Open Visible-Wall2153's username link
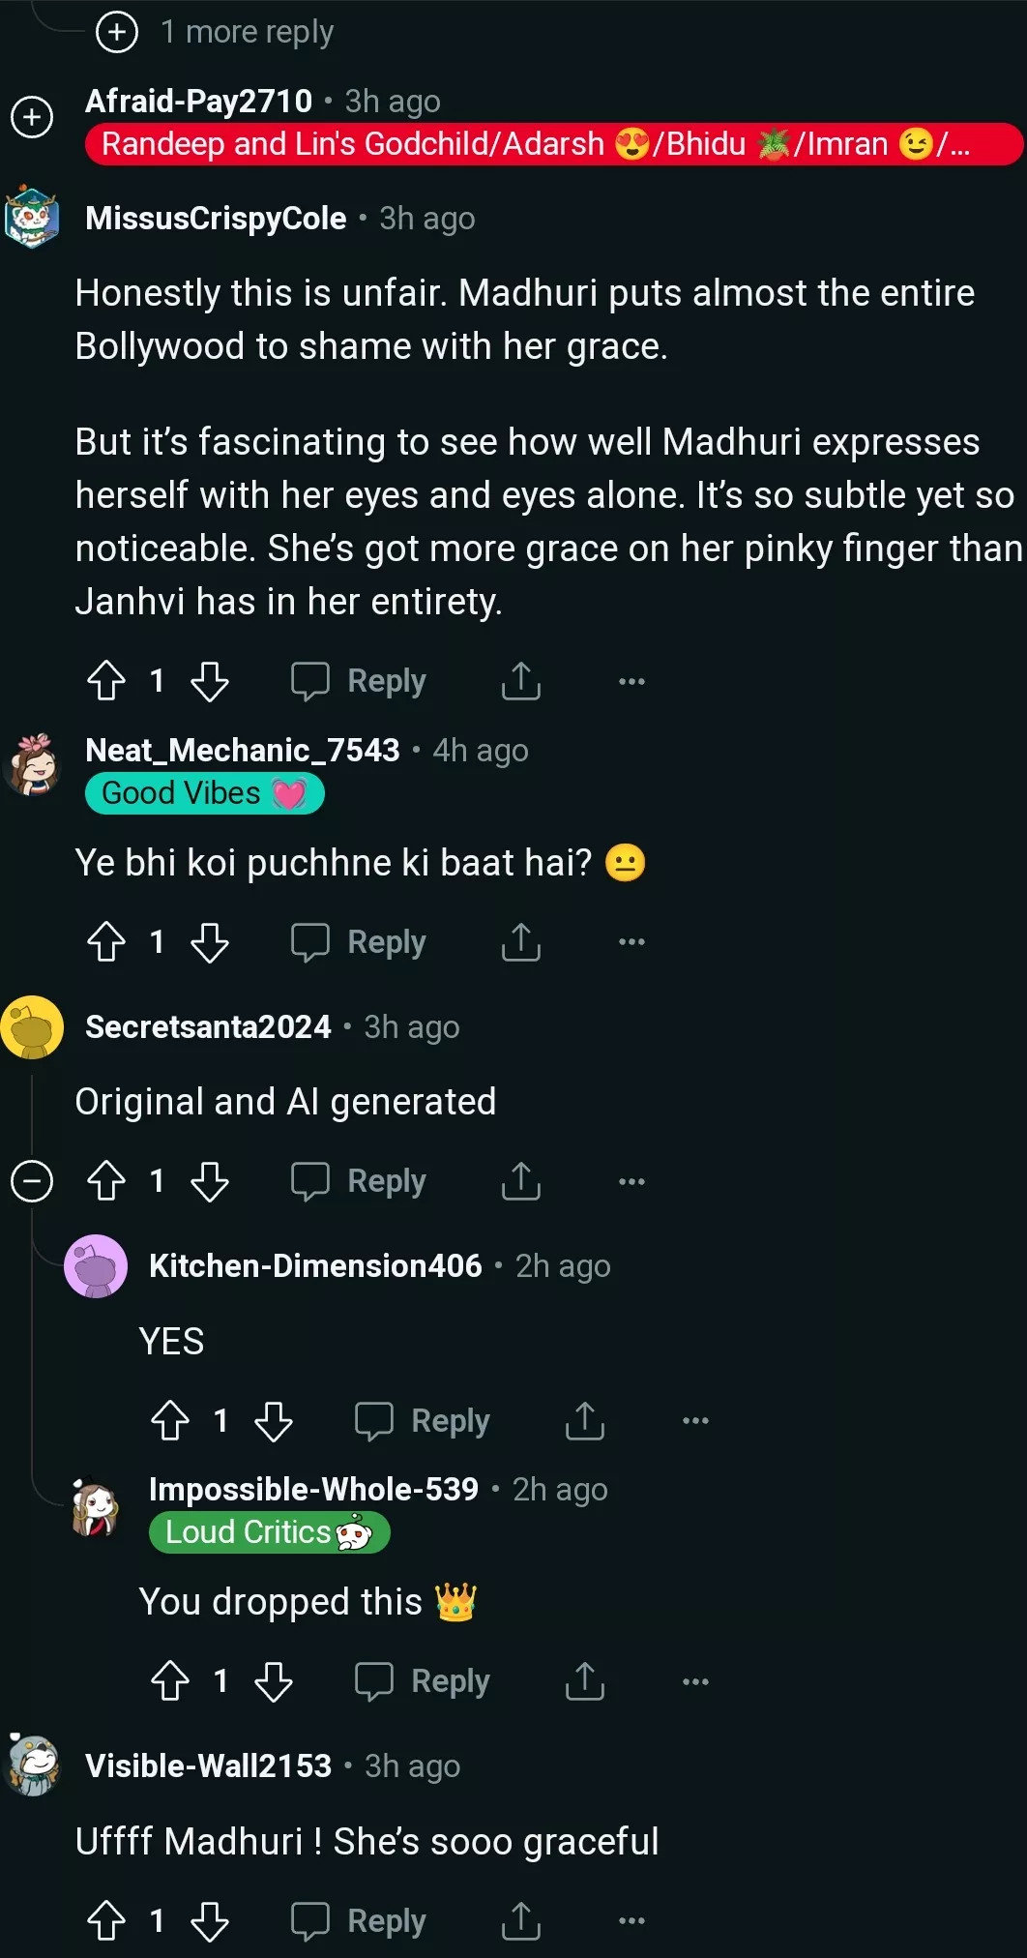Screen dimensions: 1027x1958 point(209,1766)
